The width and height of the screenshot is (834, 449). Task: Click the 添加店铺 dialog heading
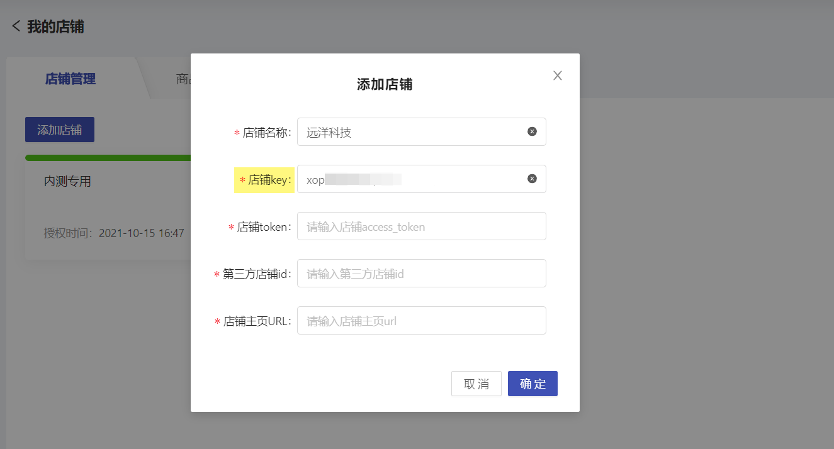385,84
